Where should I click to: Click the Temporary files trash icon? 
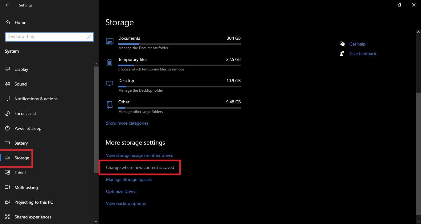point(109,62)
